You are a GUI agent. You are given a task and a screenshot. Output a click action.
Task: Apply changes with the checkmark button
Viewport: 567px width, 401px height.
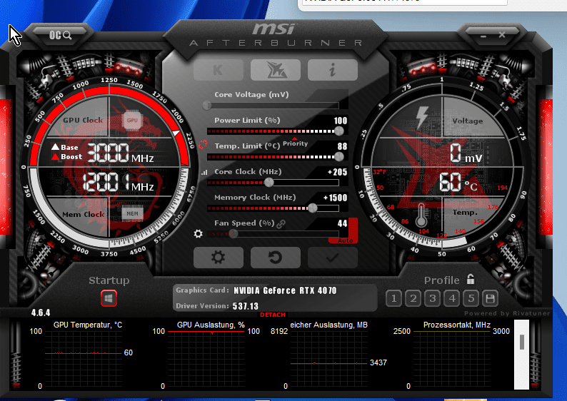333,258
